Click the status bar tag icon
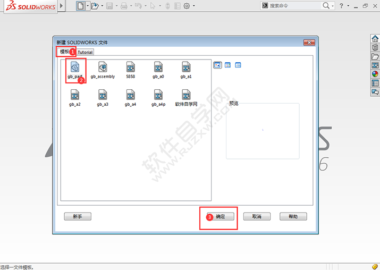The height and width of the screenshot is (270, 380). (375, 267)
